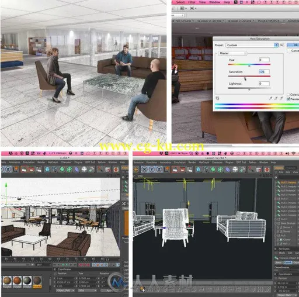Click on-image adjustment hand in Hue/Saturation dialog
The height and width of the screenshot is (297, 299).
click(x=217, y=98)
